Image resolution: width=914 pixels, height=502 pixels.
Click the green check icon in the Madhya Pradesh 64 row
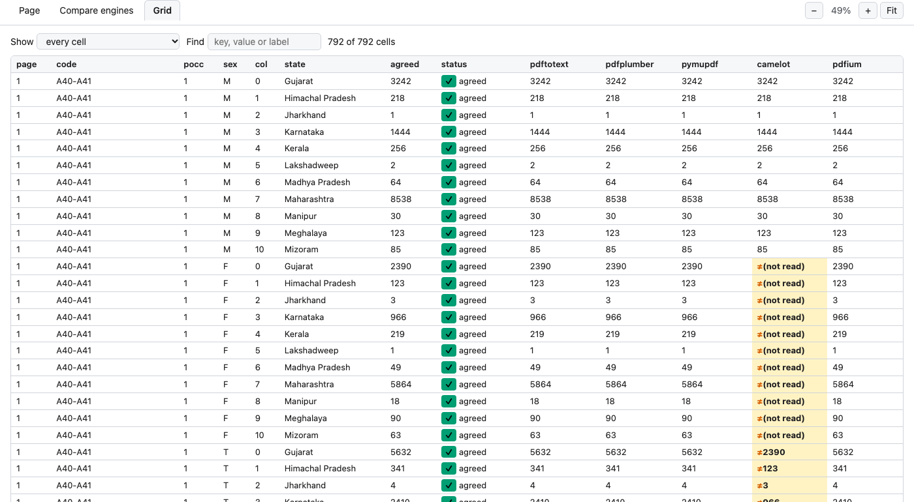tap(448, 183)
